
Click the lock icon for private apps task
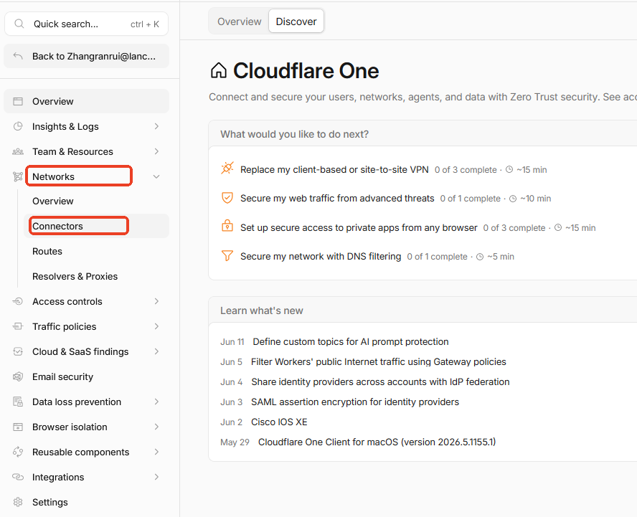pos(227,226)
